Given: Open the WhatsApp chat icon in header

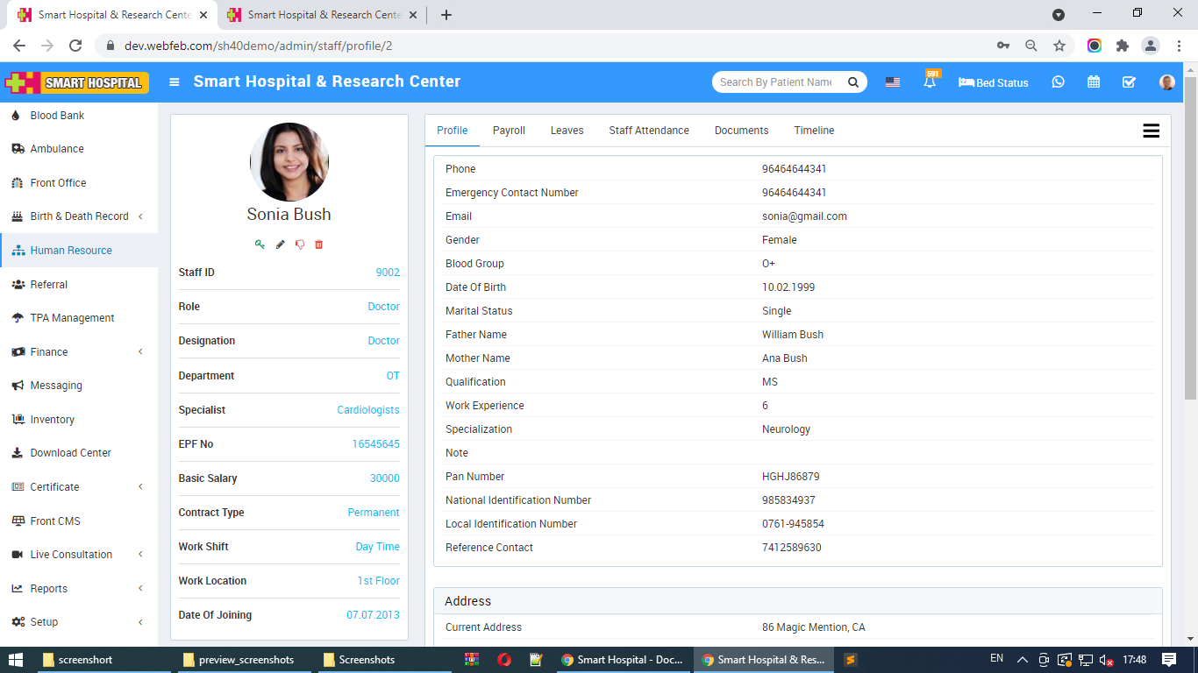Looking at the screenshot, I should 1058,81.
